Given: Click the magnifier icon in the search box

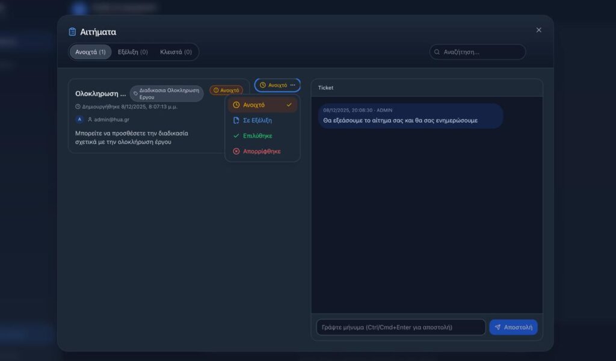Looking at the screenshot, I should click(x=437, y=52).
